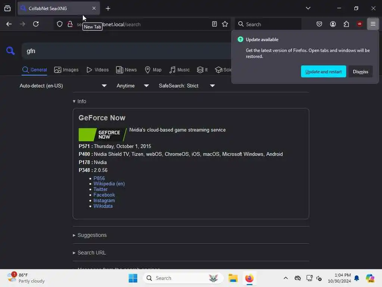This screenshot has height=287, width=382.
Task: List all tabs with chevron button
Action: coord(308,8)
